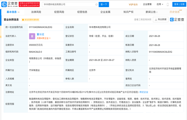Select the 注册地址 address text
Screen dimensions: 187x120
[x=84, y=92]
